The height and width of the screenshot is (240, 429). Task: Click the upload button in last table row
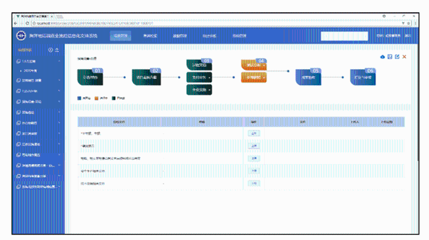254,184
